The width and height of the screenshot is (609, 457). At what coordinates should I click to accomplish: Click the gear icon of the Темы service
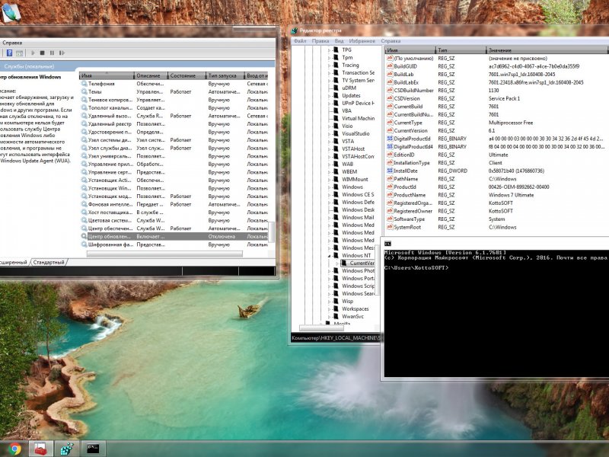point(84,91)
